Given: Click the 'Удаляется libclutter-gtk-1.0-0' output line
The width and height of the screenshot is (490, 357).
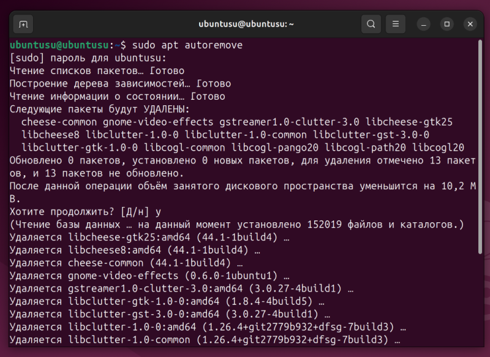Looking at the screenshot, I should 167,302.
